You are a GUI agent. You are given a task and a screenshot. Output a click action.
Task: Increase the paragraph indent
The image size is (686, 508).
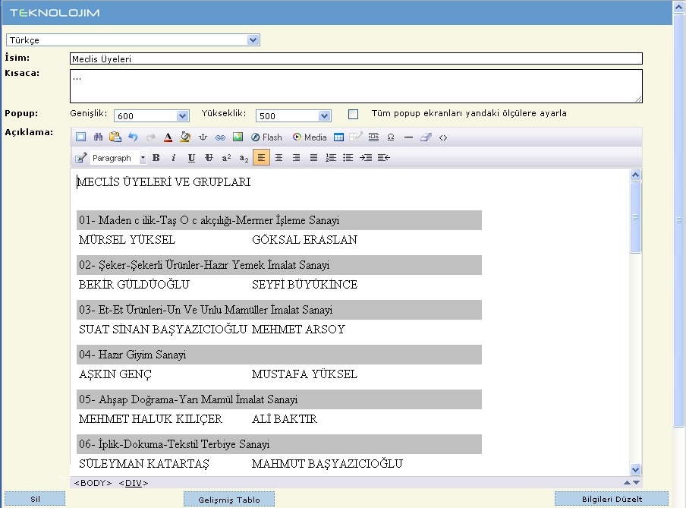coord(366,158)
